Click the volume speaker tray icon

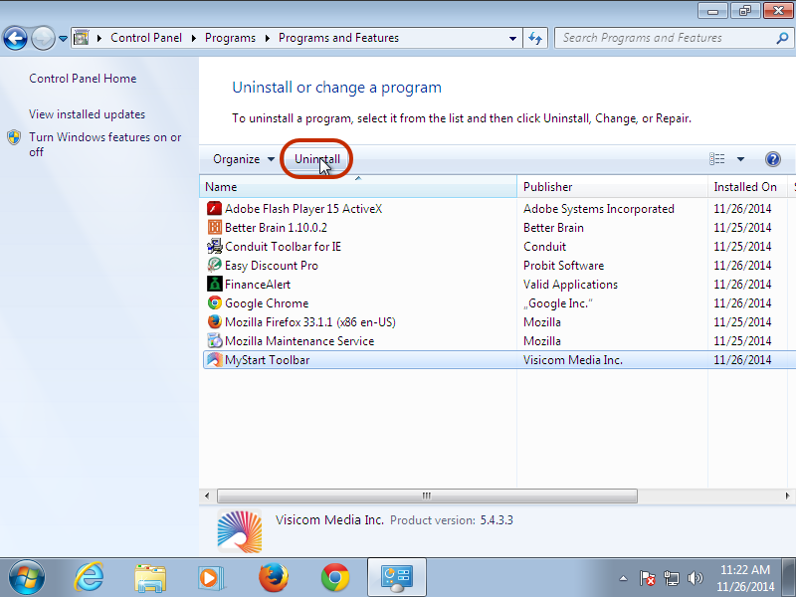696,577
